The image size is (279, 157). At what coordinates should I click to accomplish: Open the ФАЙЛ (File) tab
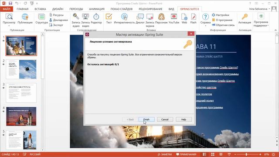click(7, 9)
